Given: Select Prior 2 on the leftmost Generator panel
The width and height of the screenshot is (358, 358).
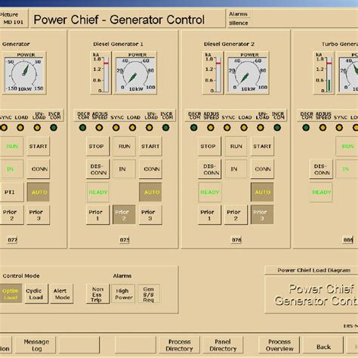Looking at the screenshot, I should point(11,214).
